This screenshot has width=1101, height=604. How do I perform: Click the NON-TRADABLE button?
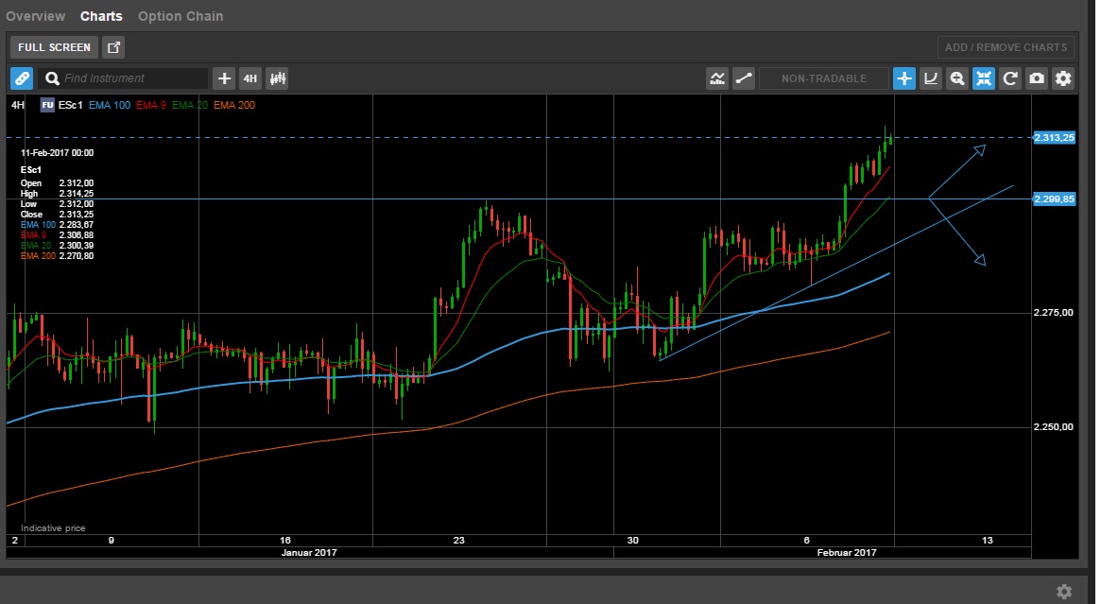(x=824, y=78)
